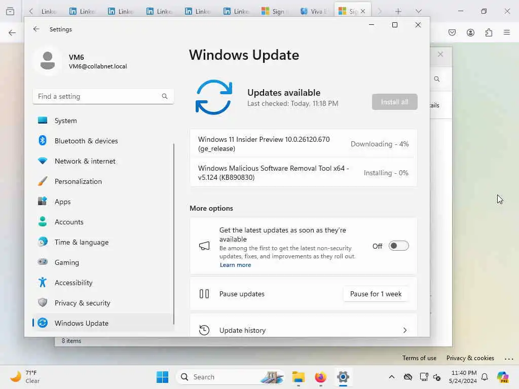
Task: Open the browser tab list dropdown
Action: click(x=418, y=11)
